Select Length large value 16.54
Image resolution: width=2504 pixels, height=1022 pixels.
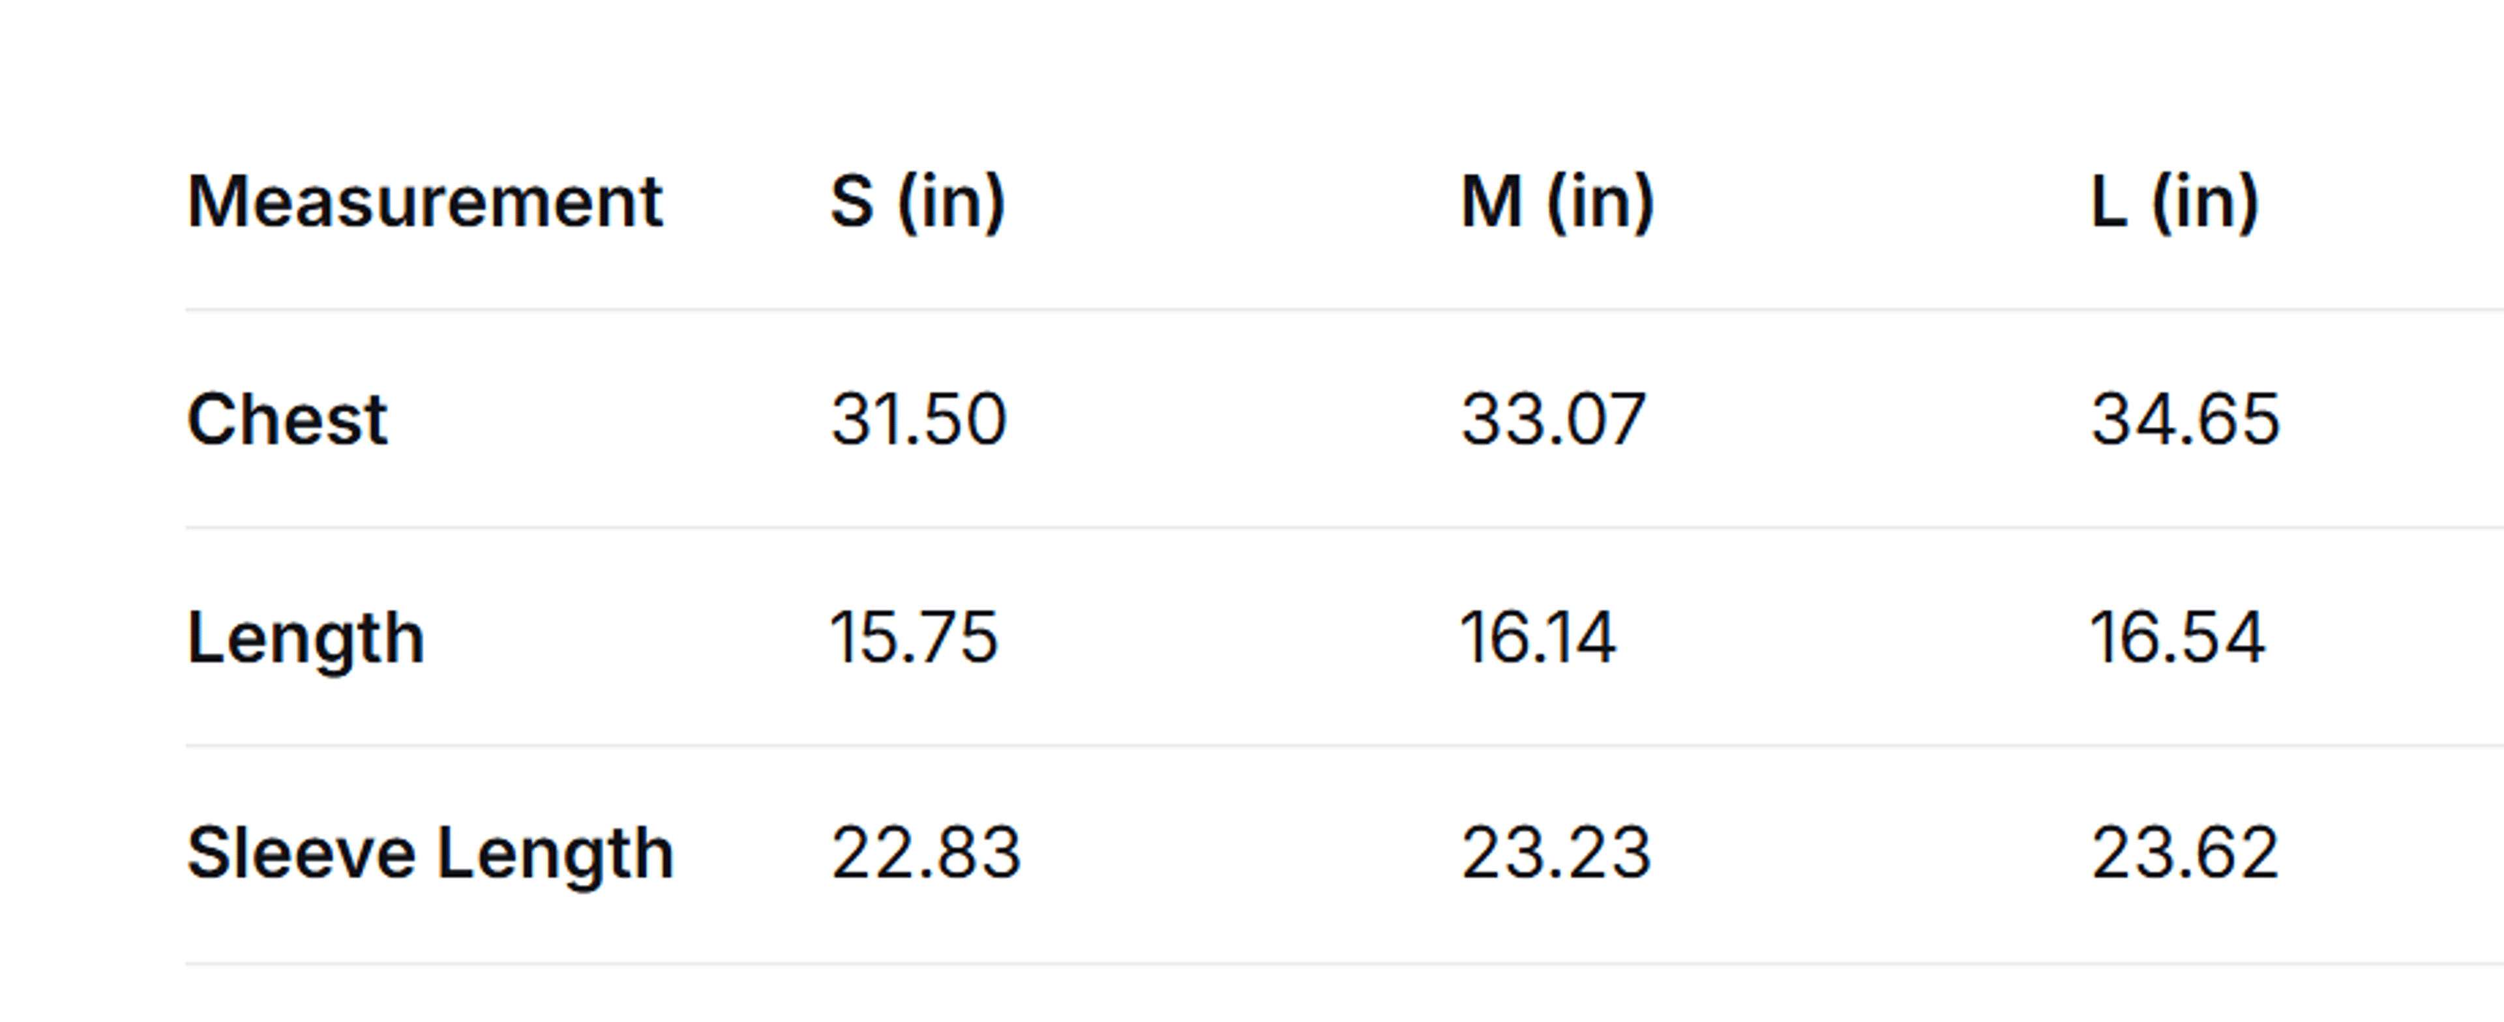tap(2177, 638)
